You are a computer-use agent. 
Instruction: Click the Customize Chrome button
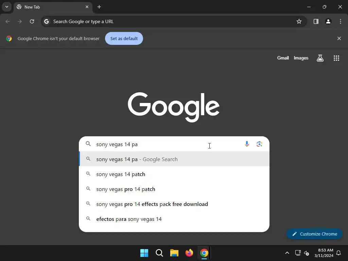(314, 234)
